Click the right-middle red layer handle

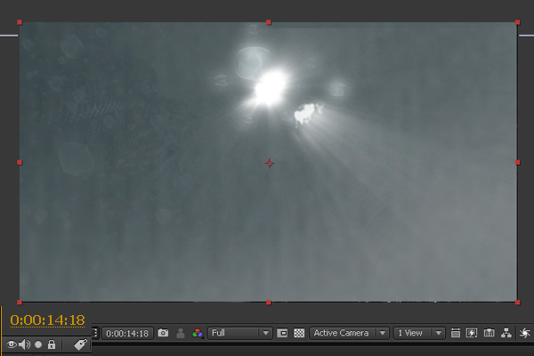tap(518, 163)
